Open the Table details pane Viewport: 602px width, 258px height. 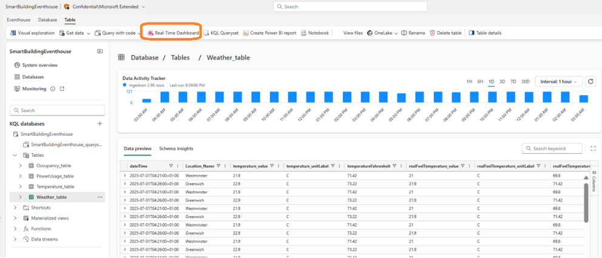click(485, 33)
